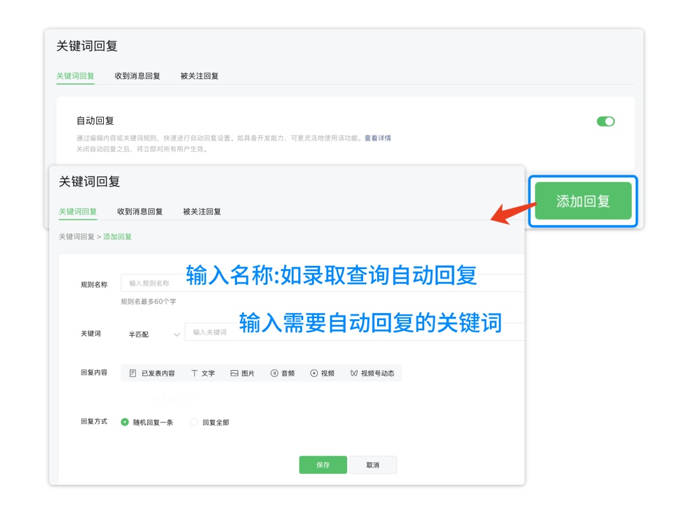Viewport: 688px width, 514px height.
Task: Toggle the 自动回复 switch off
Action: coord(606,122)
